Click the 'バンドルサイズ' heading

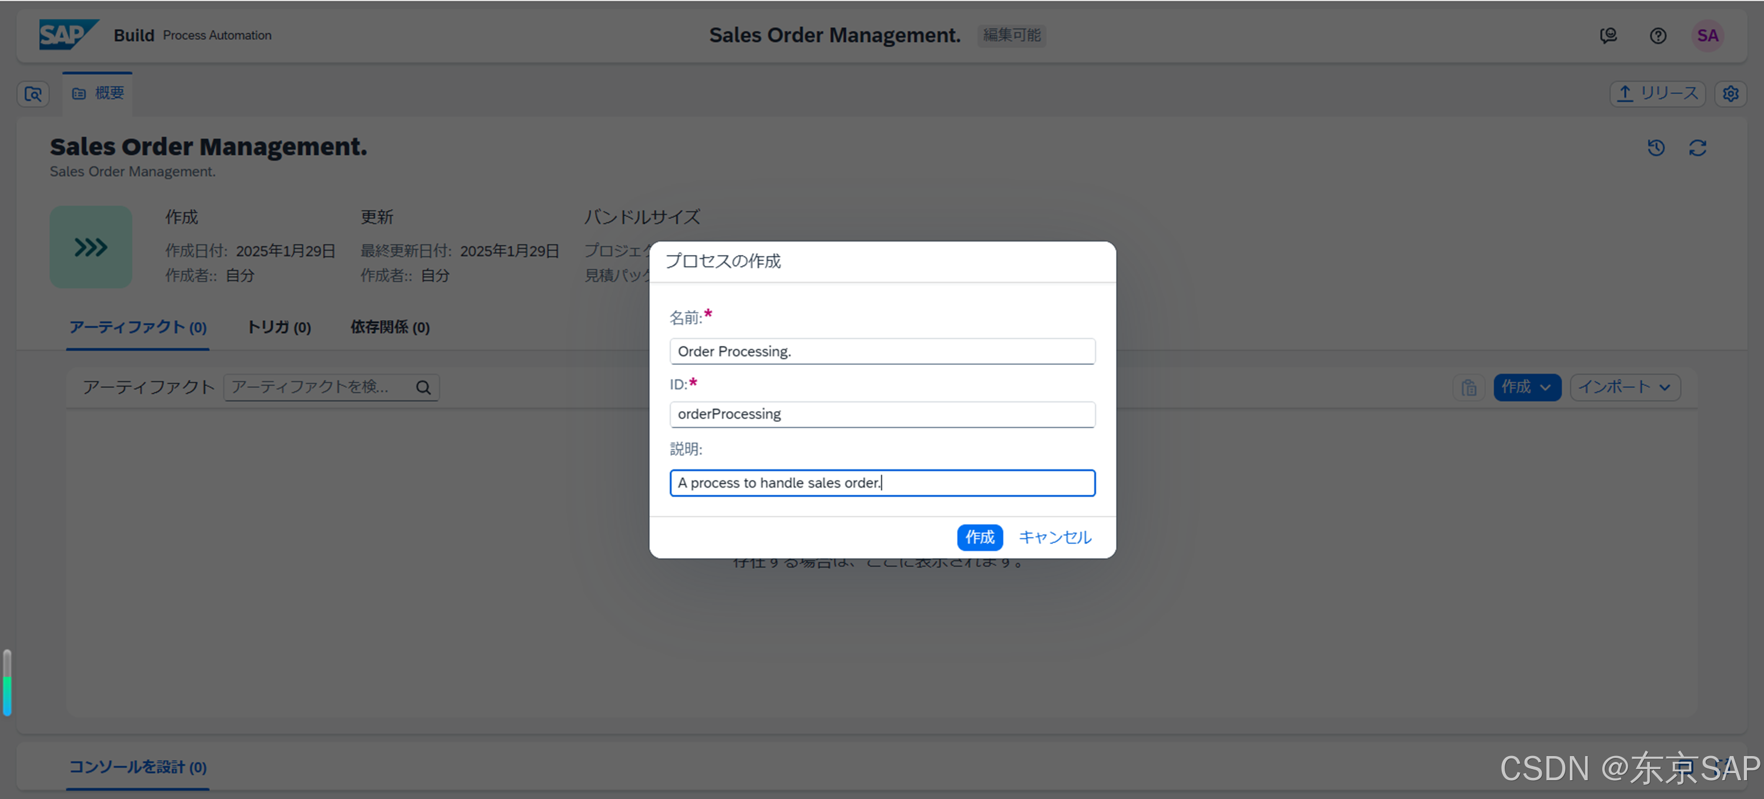[642, 217]
